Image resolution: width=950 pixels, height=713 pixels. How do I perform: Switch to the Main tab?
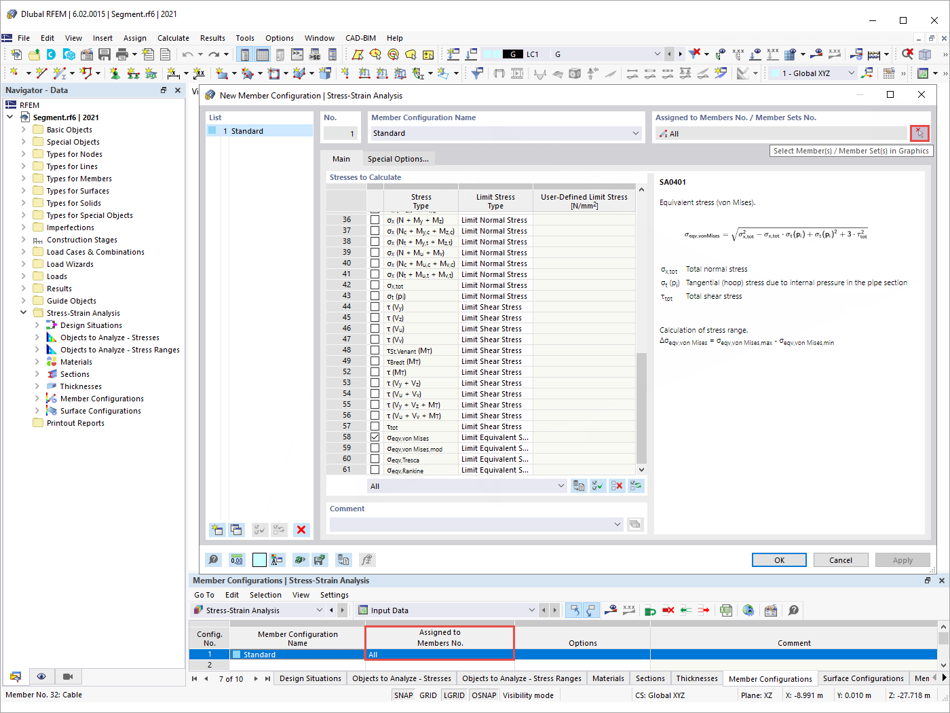[341, 159]
